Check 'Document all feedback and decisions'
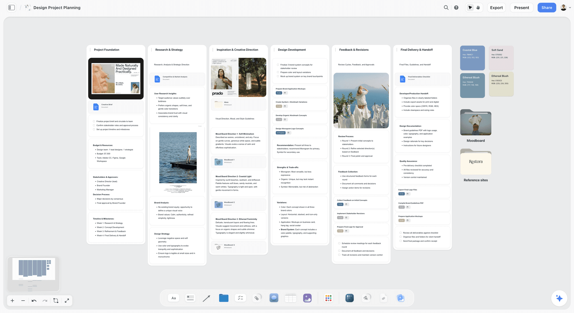The height and width of the screenshot is (313, 574). pyautogui.click(x=339, y=251)
